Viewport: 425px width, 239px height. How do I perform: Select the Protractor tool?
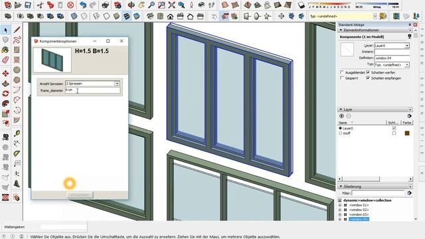click(x=17, y=153)
